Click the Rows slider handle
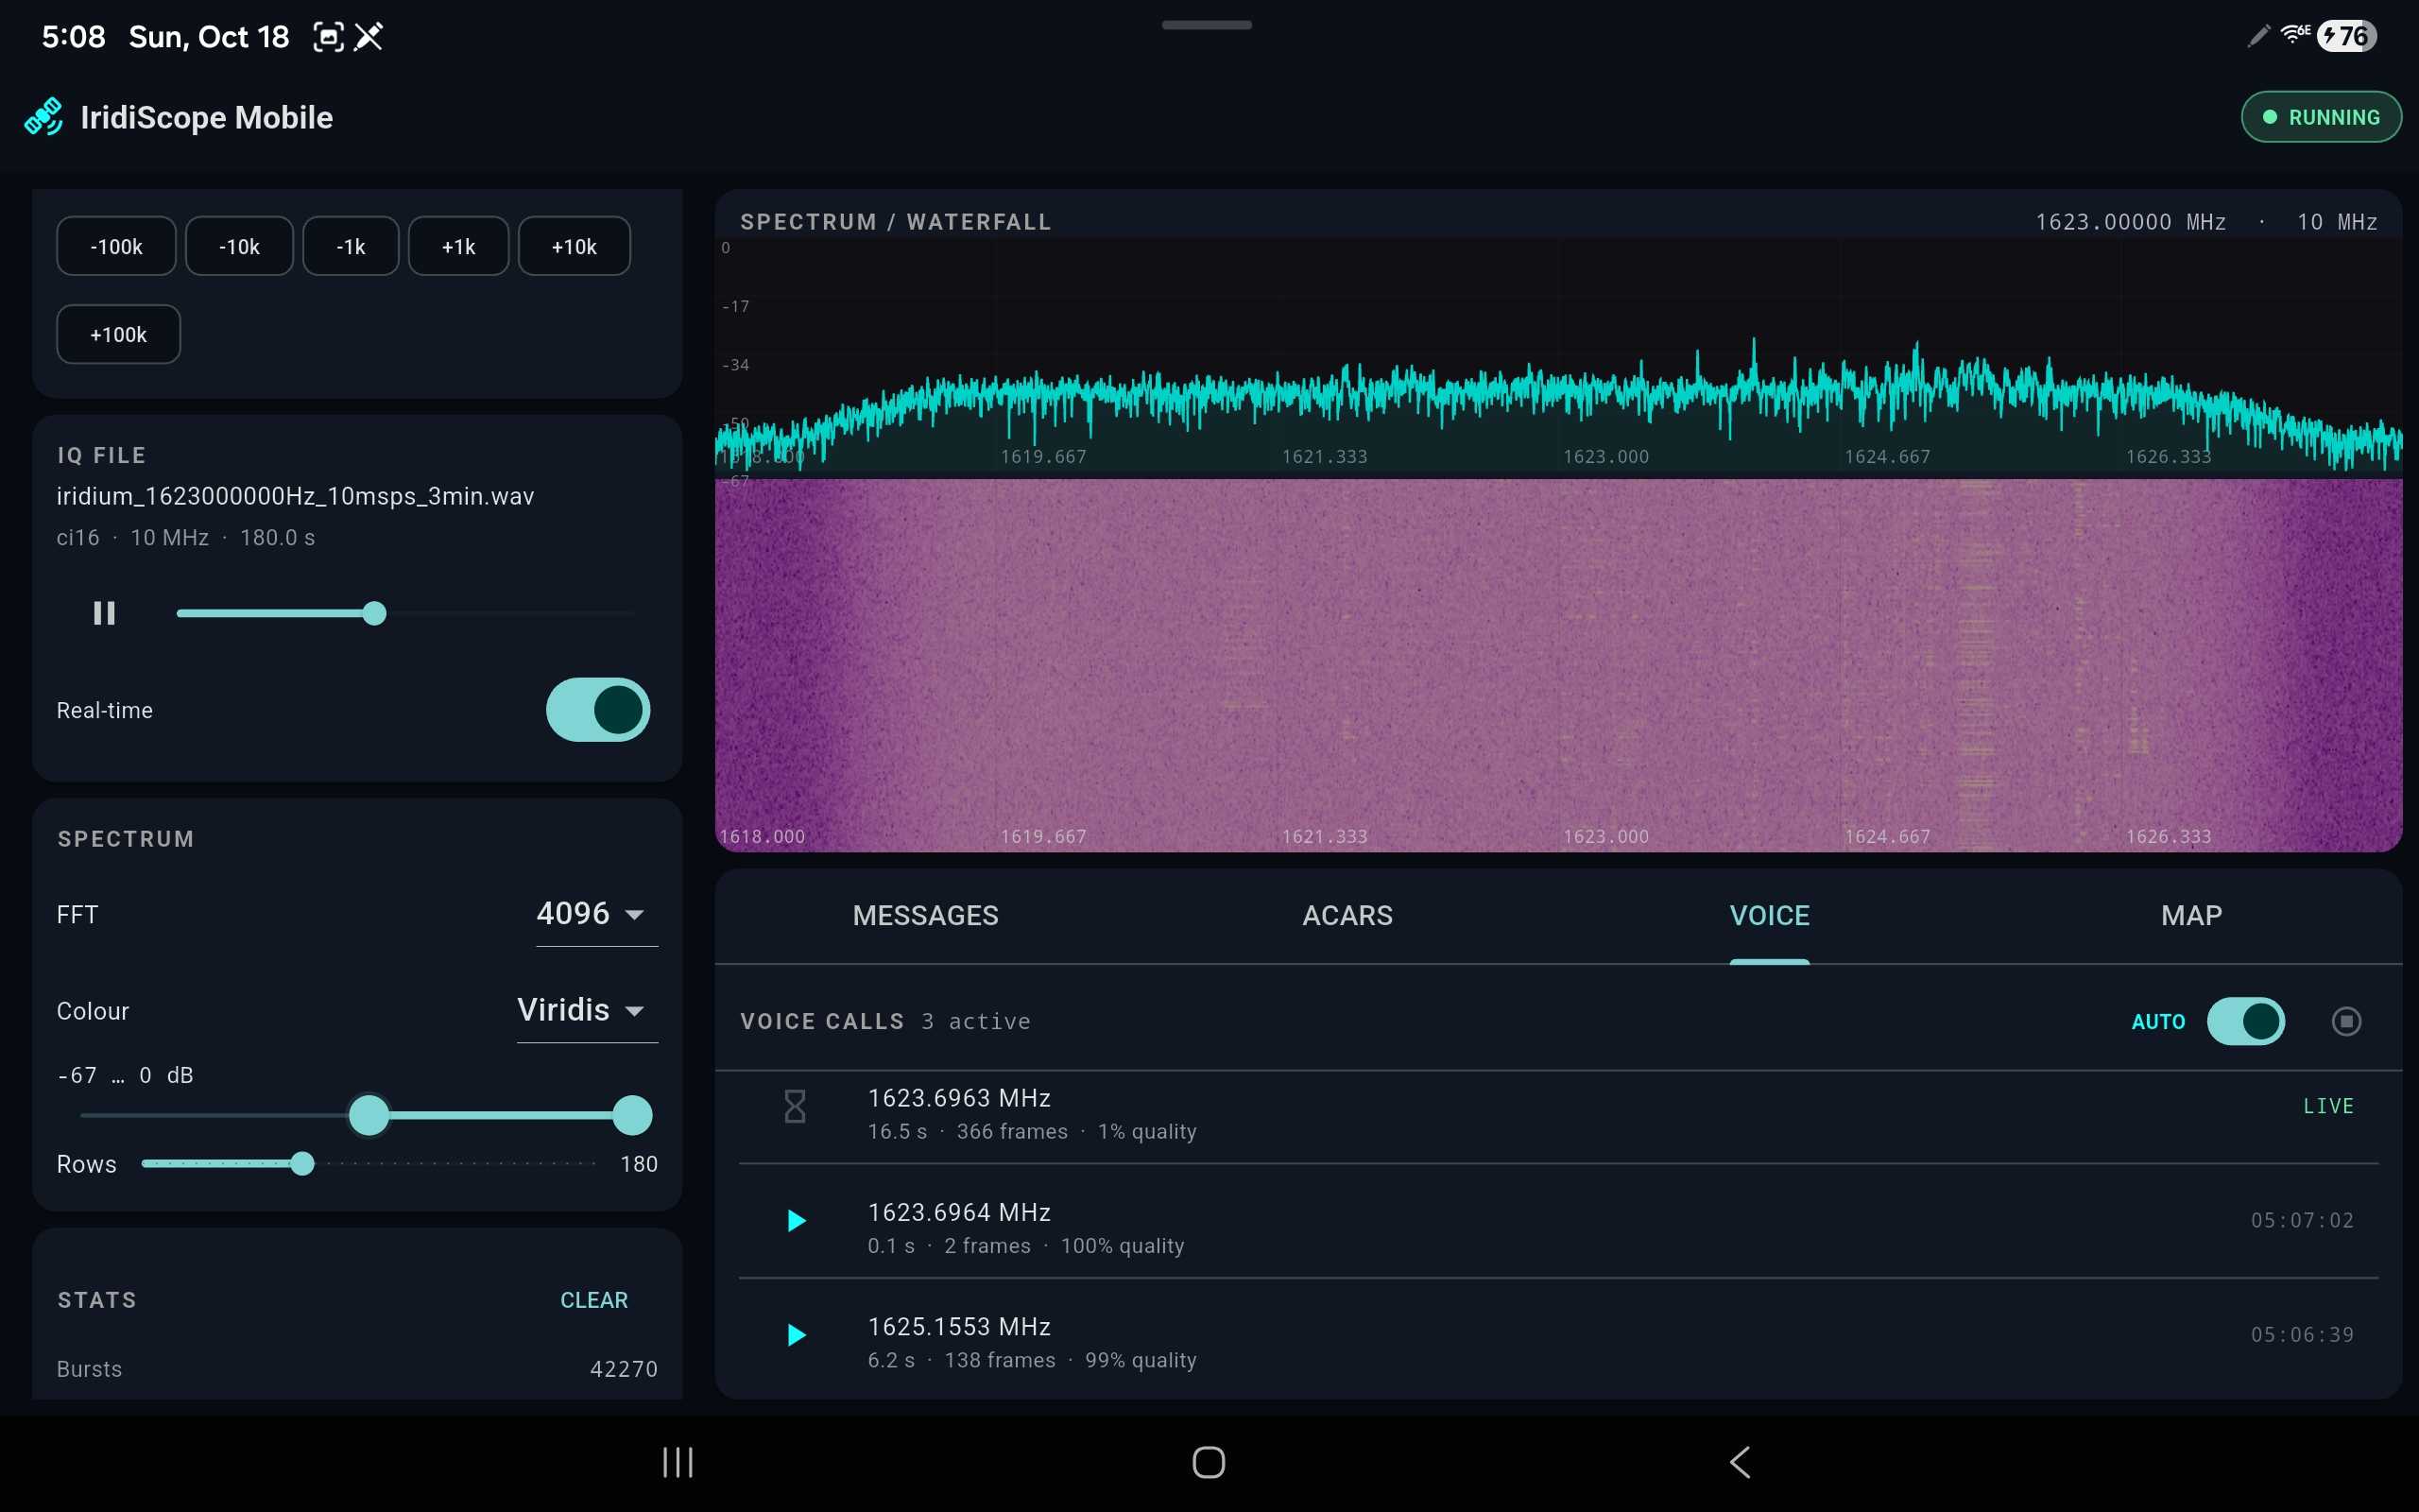 tap(301, 1163)
